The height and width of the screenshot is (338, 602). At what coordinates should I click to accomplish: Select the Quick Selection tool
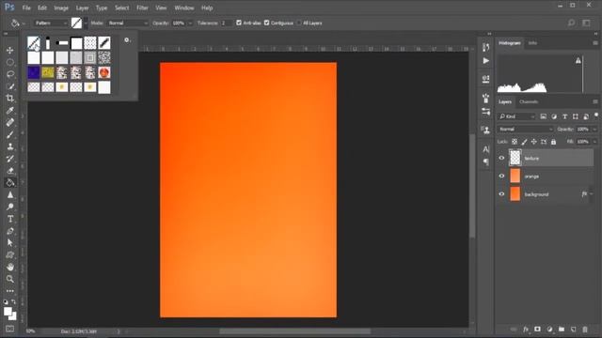tap(10, 86)
